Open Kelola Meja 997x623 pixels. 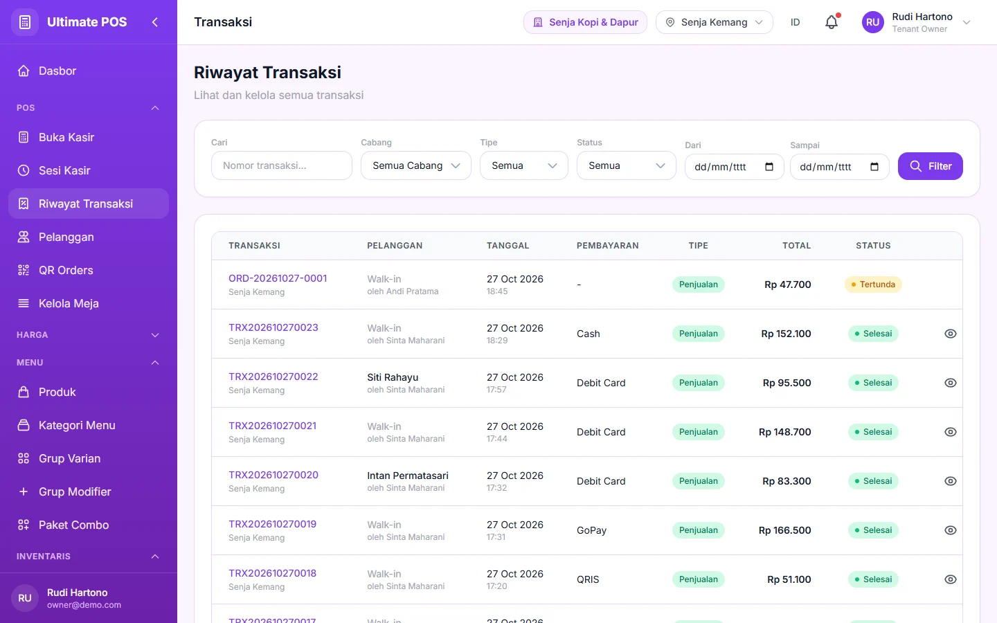click(89, 303)
